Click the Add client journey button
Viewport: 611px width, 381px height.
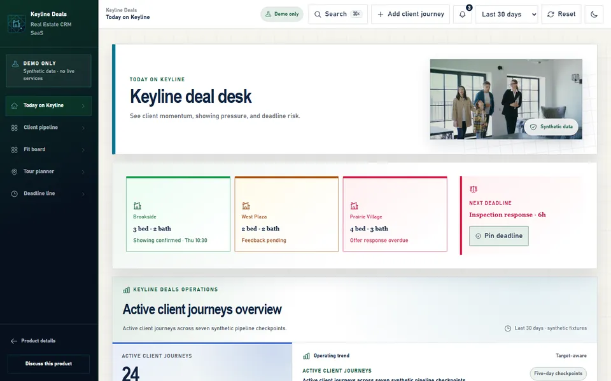click(x=411, y=15)
